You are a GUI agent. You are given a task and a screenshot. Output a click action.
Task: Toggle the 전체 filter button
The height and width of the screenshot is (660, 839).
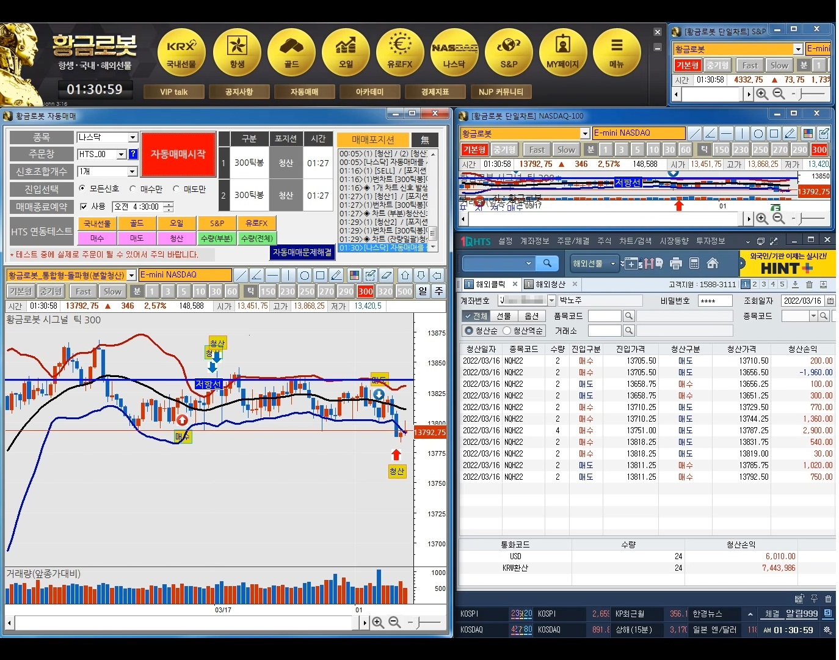tap(475, 316)
